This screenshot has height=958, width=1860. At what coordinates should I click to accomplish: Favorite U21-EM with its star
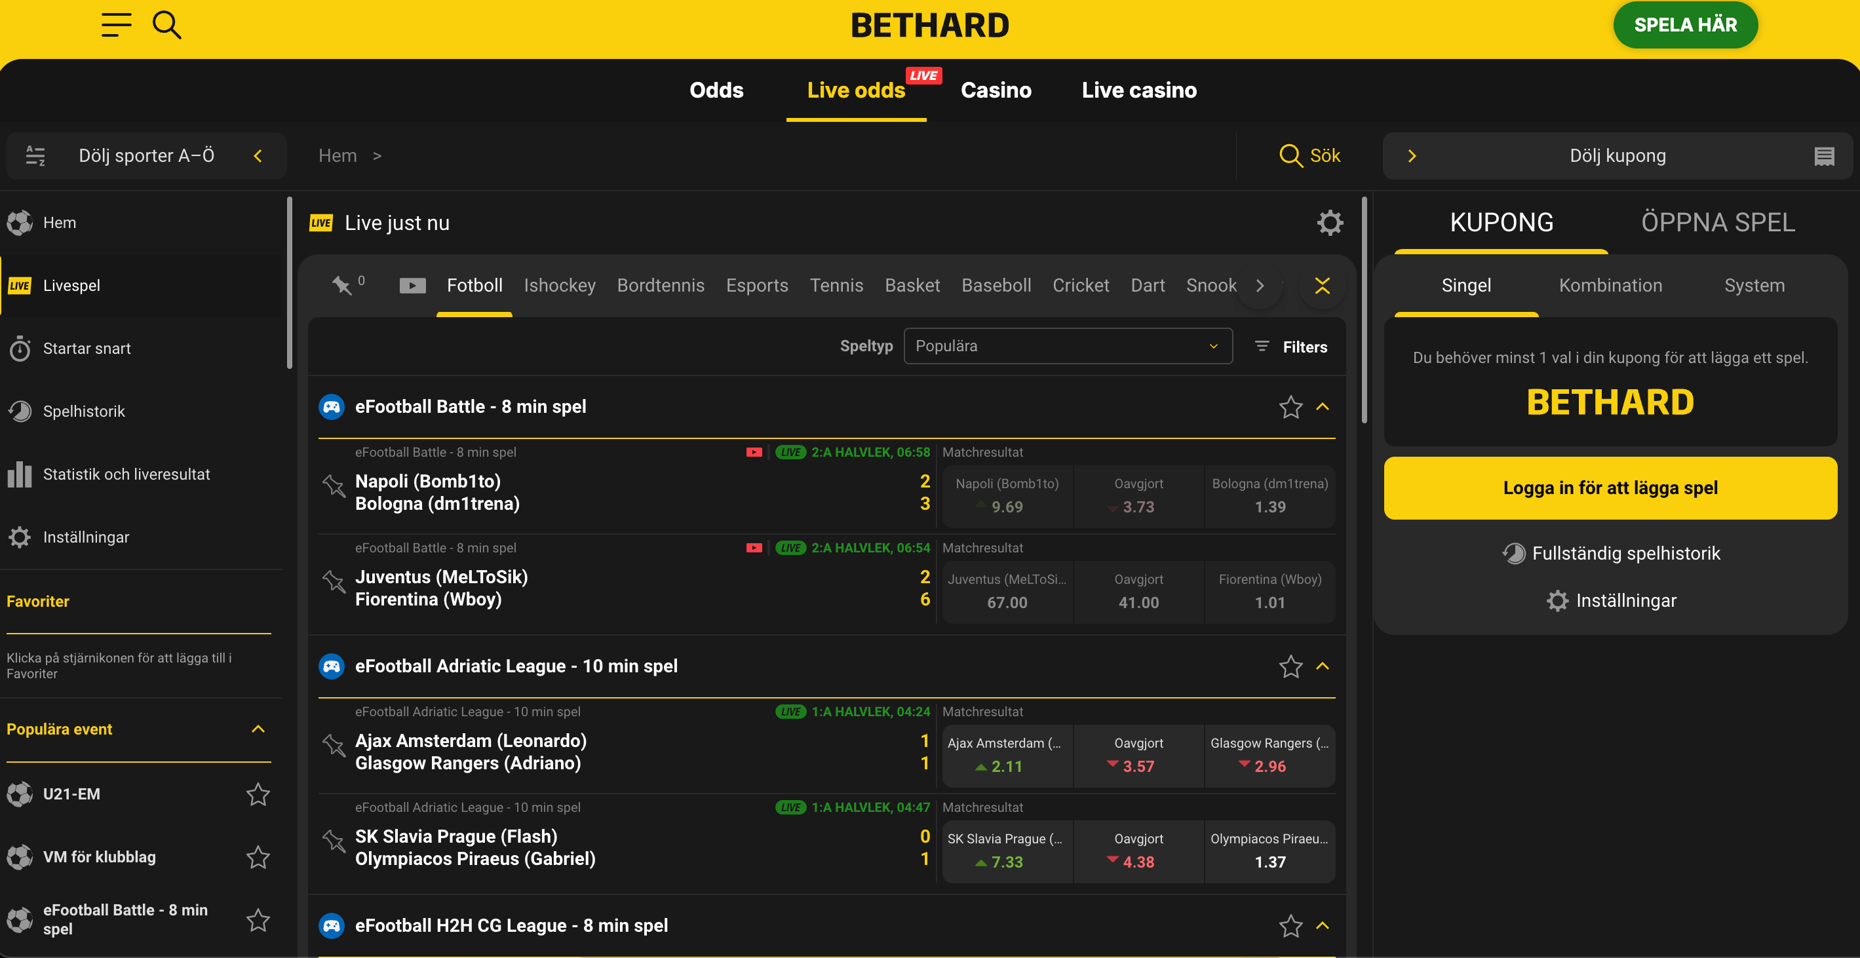pos(258,794)
